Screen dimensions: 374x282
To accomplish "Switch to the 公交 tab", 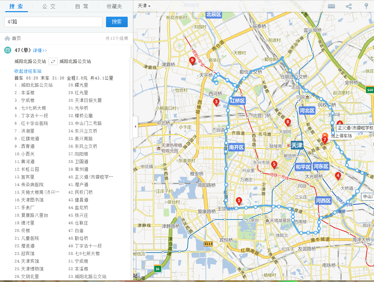I will [49, 6].
